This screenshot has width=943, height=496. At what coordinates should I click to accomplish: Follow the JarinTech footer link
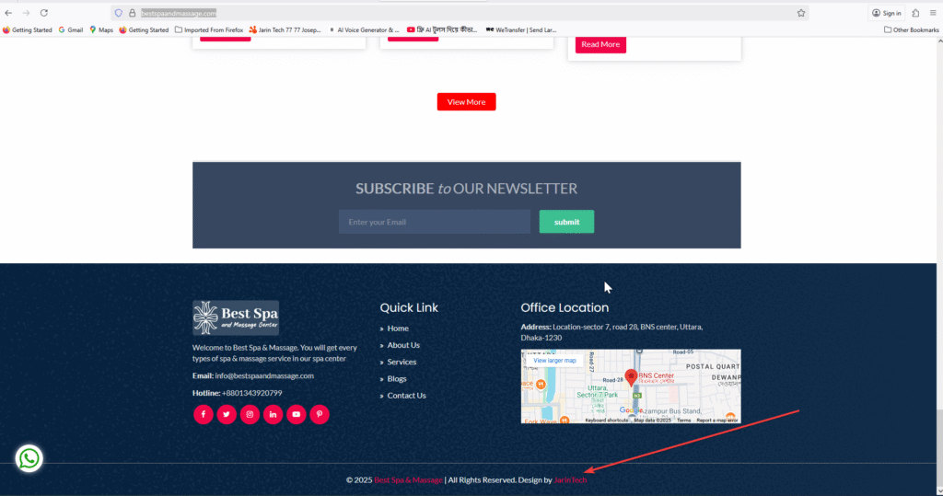570,479
